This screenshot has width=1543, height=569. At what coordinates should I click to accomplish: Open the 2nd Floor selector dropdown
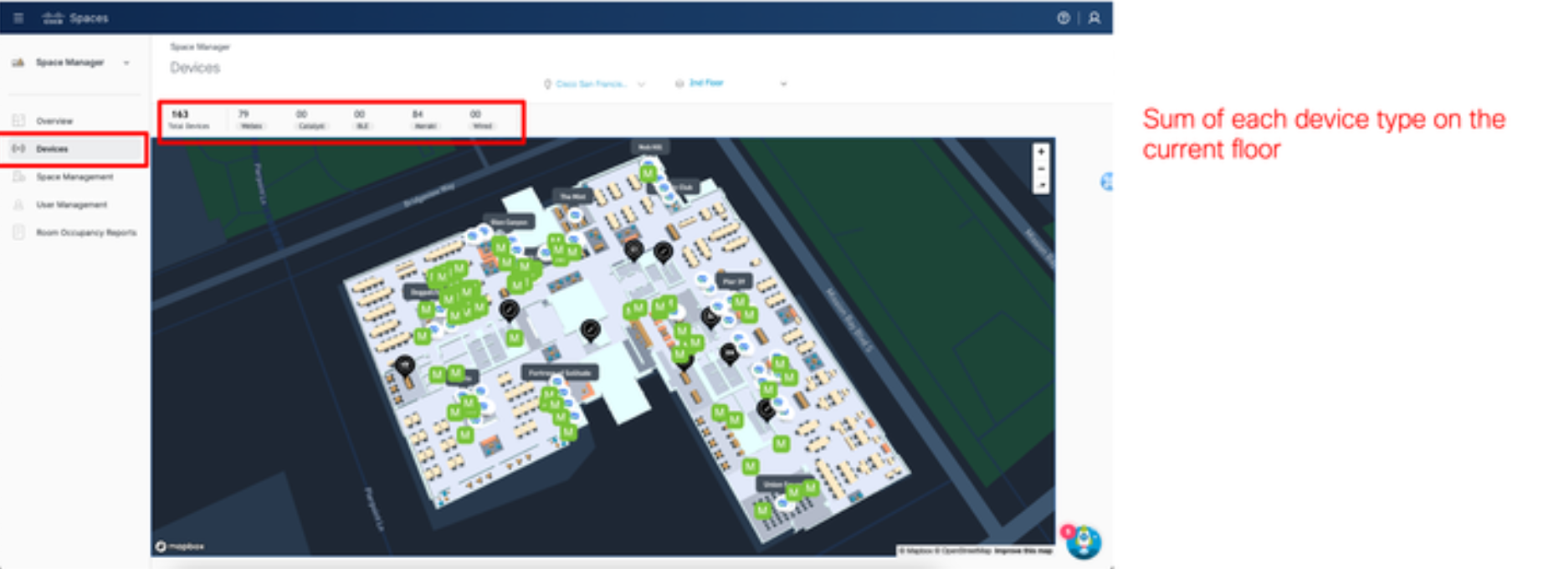point(732,83)
